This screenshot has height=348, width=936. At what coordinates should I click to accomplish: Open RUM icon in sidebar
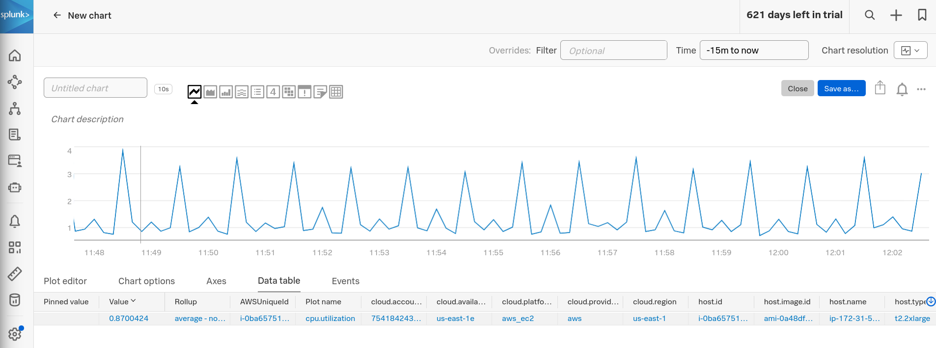[15, 161]
